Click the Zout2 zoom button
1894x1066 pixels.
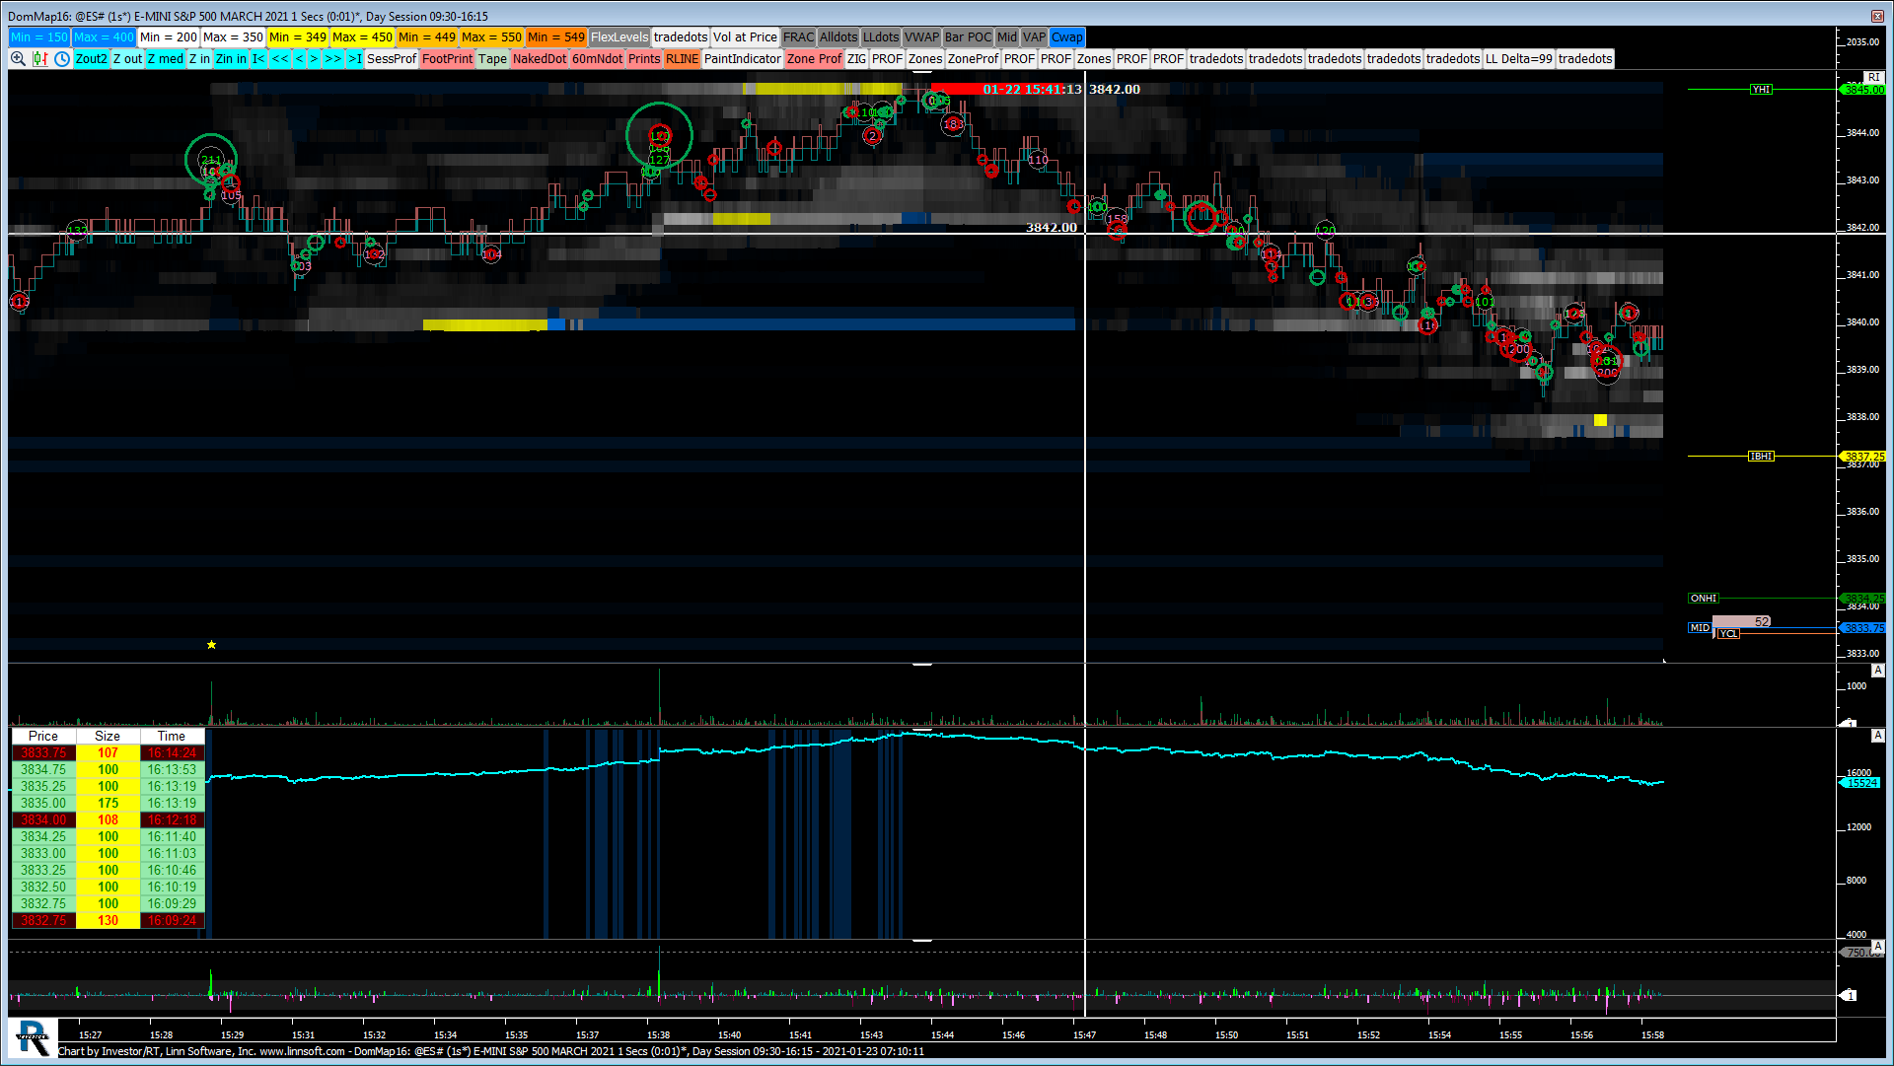[92, 59]
